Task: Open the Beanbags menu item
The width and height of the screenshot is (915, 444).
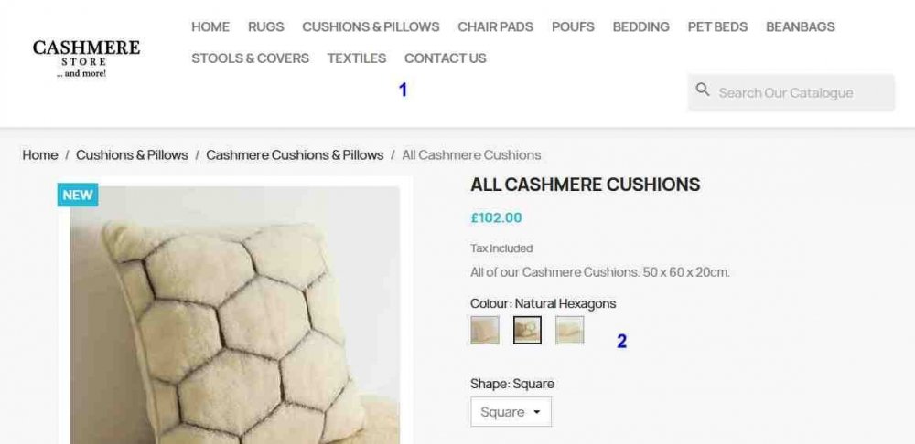Action: pyautogui.click(x=800, y=26)
